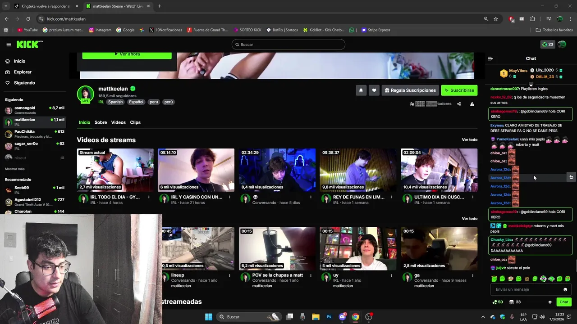
Task: Switch to the Clips tab
Action: pos(135,122)
